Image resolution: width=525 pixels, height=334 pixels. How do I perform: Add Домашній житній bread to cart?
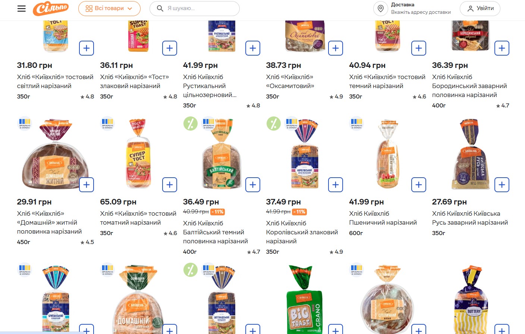[x=87, y=185]
